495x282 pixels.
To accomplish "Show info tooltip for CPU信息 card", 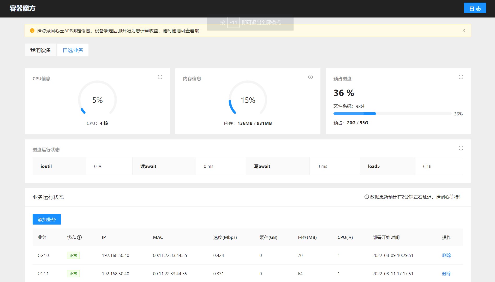I will [160, 77].
